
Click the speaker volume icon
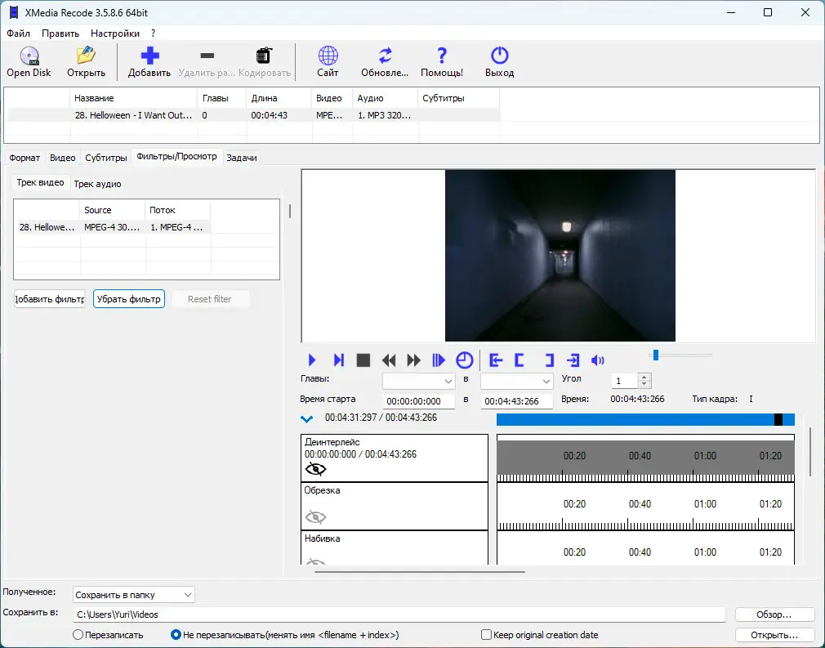(x=598, y=360)
